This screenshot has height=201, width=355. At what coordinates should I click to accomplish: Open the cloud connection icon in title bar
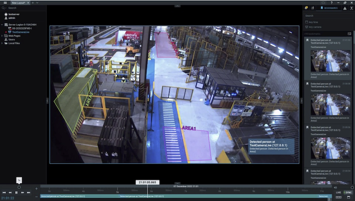(x=323, y=3)
